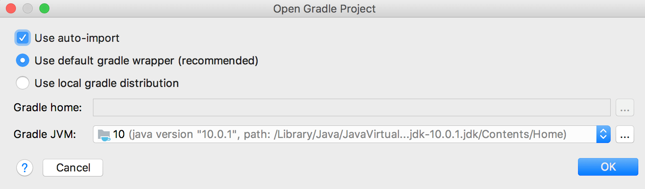Select Use local gradle distribution radio button
645x189 pixels.
pos(23,83)
